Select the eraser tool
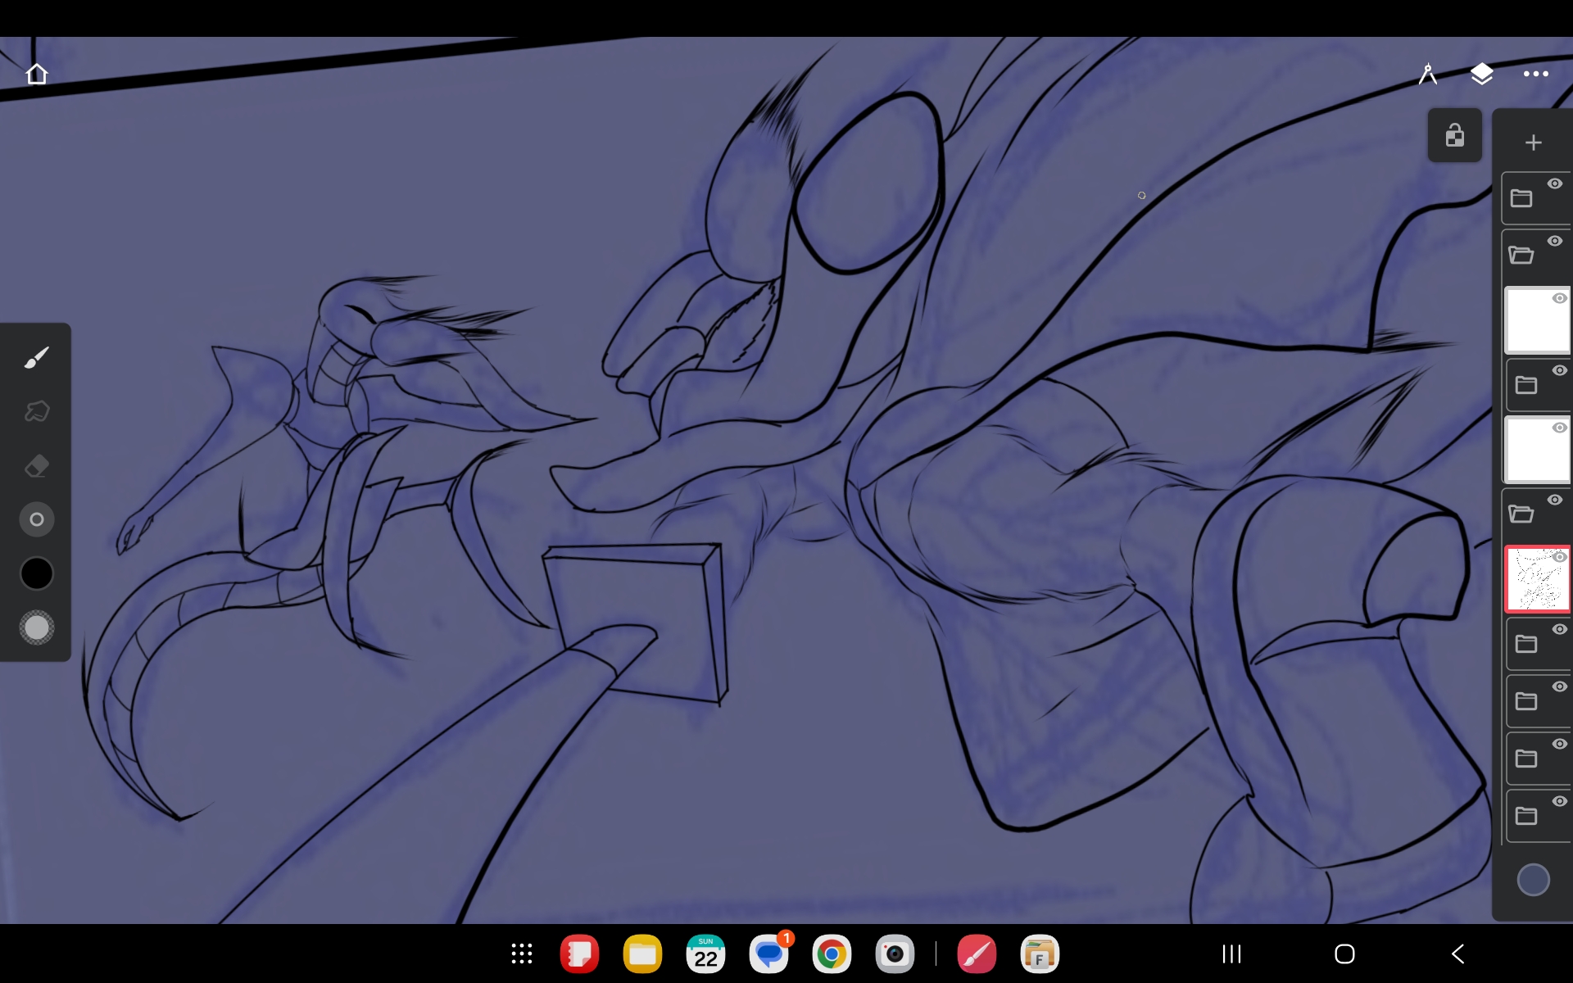The image size is (1573, 983). tap(36, 465)
